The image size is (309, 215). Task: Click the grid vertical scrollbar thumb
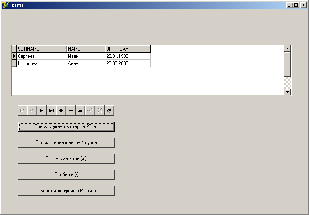pos(288,64)
